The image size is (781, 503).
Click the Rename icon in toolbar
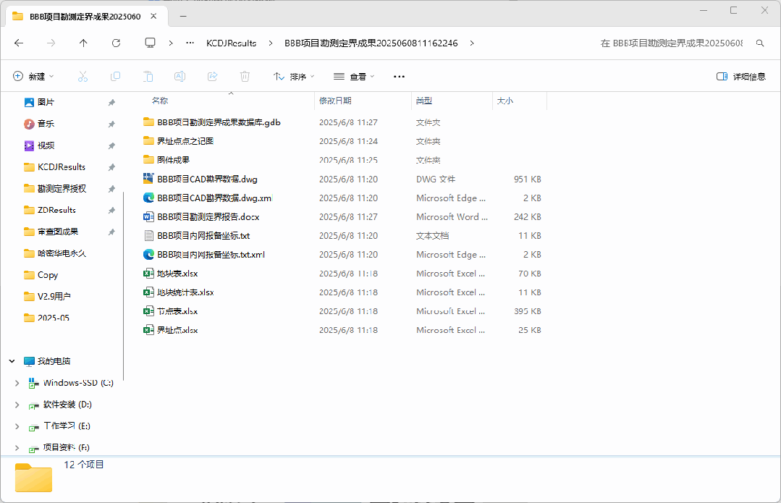(180, 76)
